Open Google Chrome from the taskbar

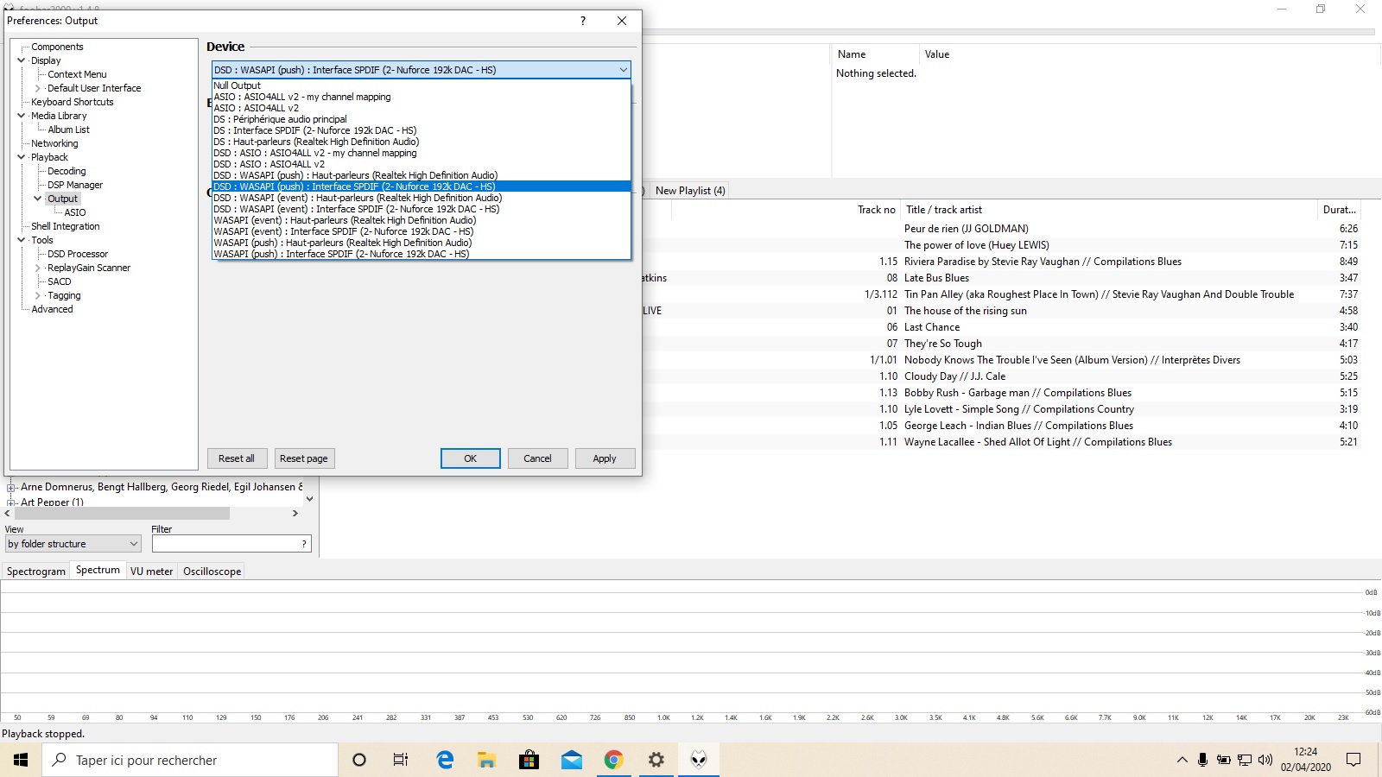613,760
